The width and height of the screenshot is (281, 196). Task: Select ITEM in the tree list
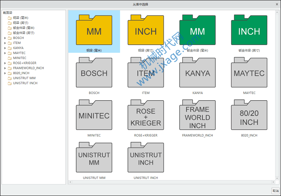(17, 43)
